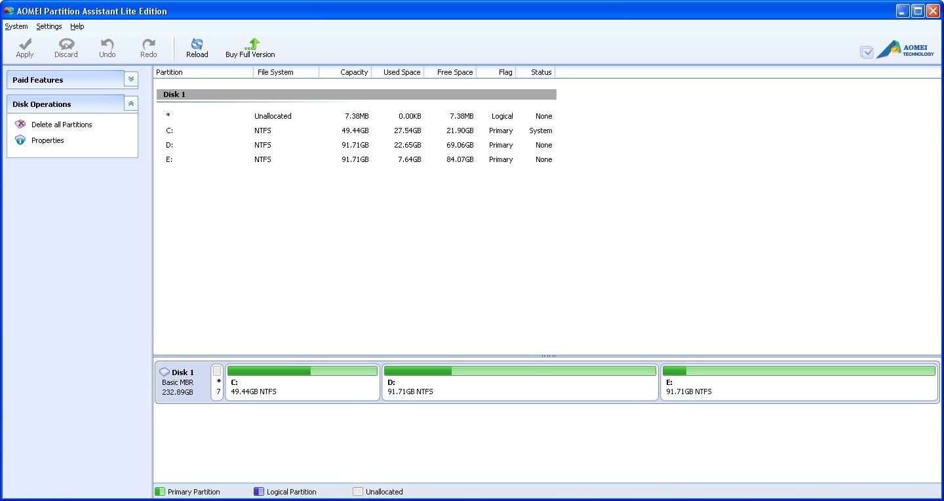Image resolution: width=944 pixels, height=501 pixels.
Task: Click the 7.64GB used space cell
Action: point(409,159)
